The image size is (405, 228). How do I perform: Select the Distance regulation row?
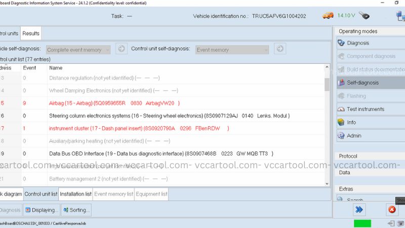point(162,78)
